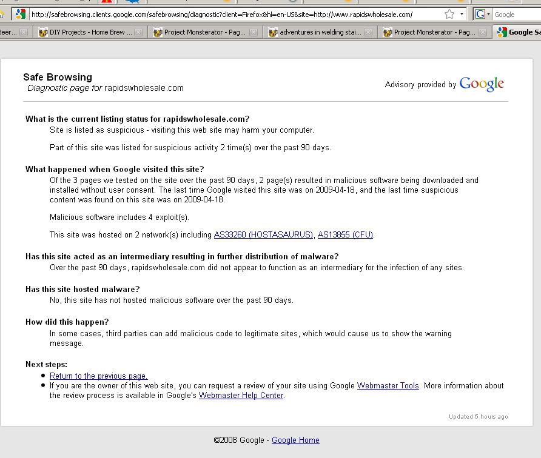This screenshot has height=458, width=541.
Task: Open the AS33260 (HOSTASAURUS) network link
Action: 263,234
